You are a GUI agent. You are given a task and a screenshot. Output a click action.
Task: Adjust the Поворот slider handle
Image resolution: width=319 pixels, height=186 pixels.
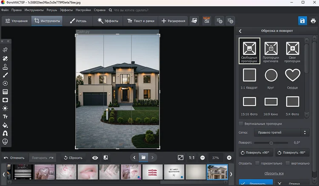click(x=271, y=143)
